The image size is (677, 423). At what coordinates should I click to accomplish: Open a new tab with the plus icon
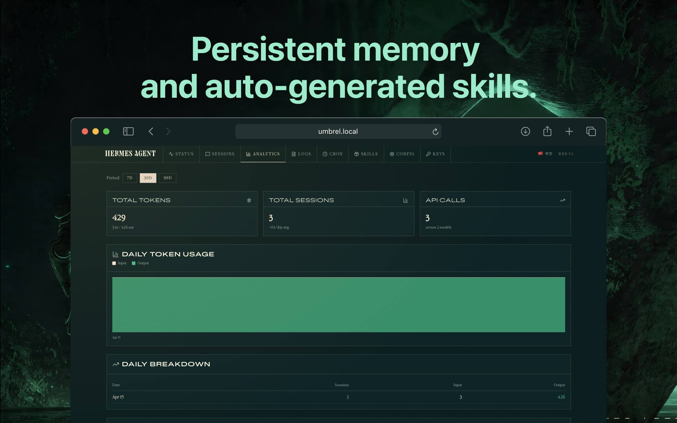(x=569, y=131)
